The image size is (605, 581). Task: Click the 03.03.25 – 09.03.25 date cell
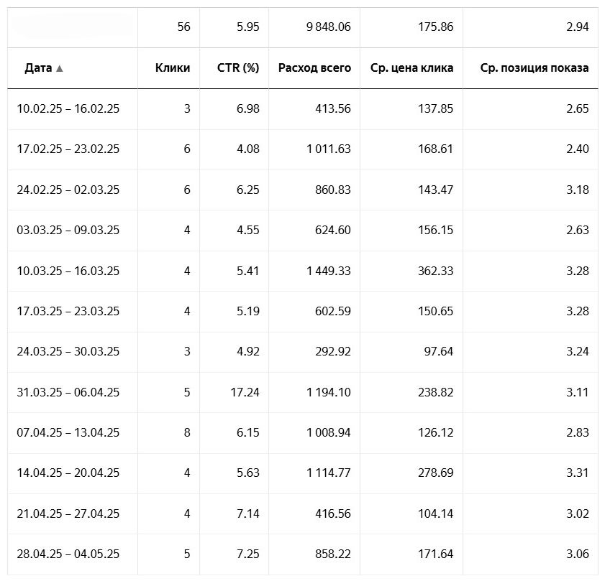[68, 231]
